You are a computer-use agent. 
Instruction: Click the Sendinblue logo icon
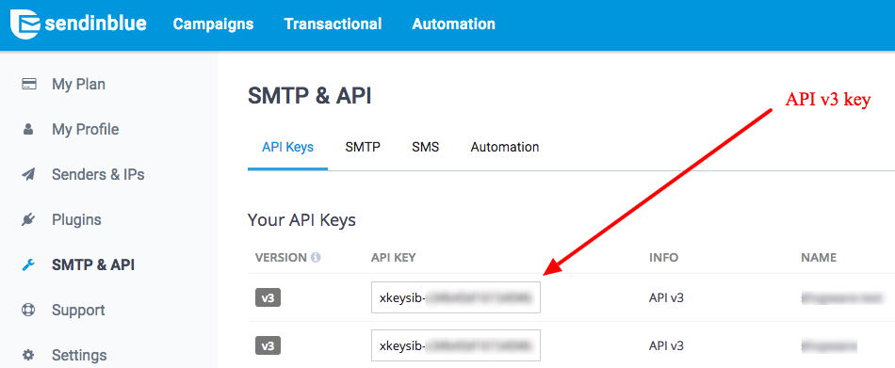pyautogui.click(x=25, y=24)
